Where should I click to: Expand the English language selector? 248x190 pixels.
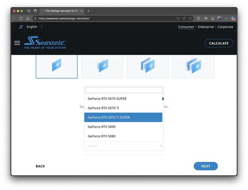tap(34, 27)
